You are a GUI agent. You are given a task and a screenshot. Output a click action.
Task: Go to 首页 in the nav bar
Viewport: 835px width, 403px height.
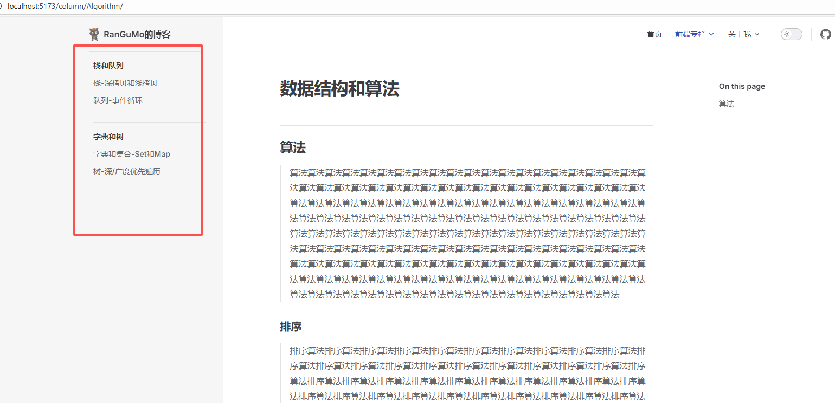click(x=654, y=34)
